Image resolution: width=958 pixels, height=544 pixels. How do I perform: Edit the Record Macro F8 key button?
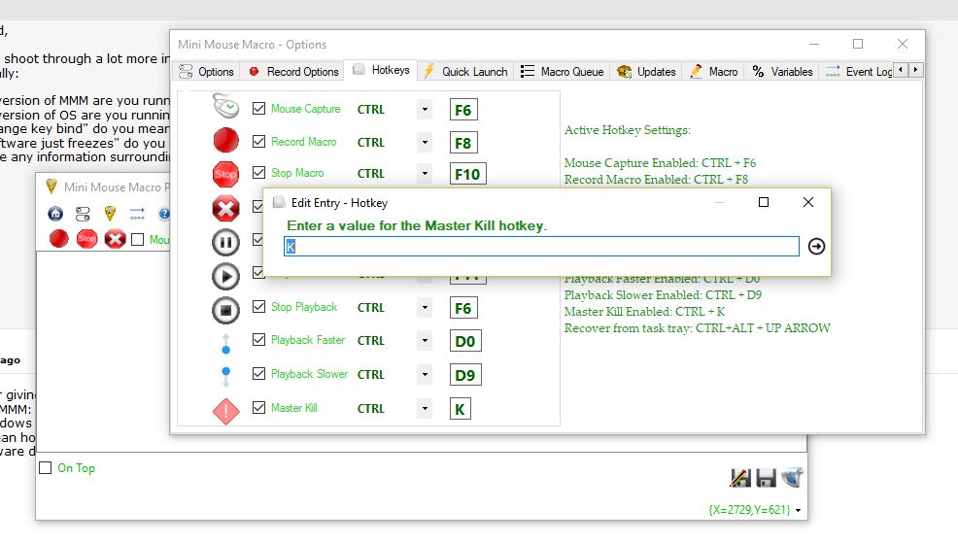click(463, 143)
